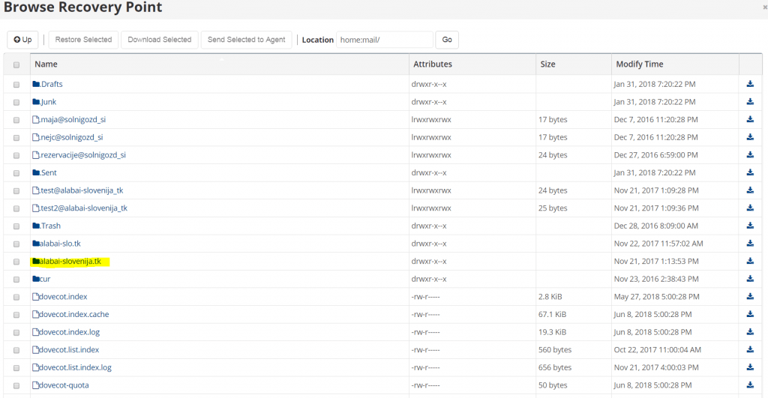
Task: Check the box for .Drafts
Action: pyautogui.click(x=16, y=85)
